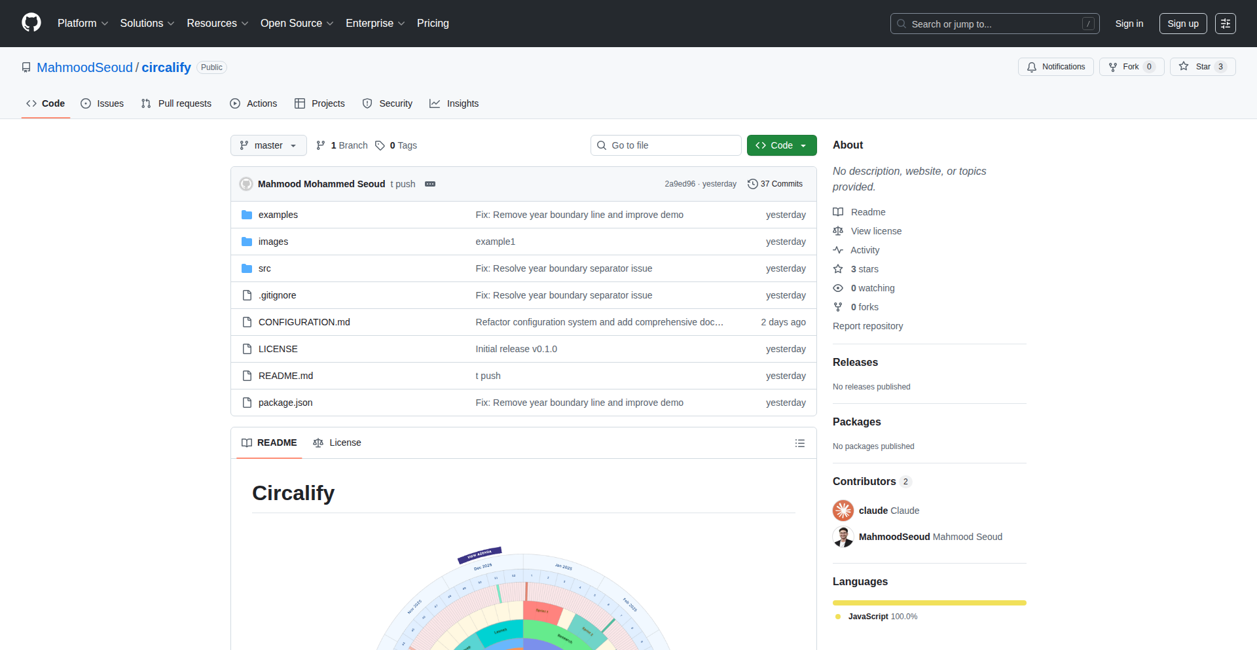The height and width of the screenshot is (650, 1257).
Task: Switch to the Projects tab
Action: coord(319,103)
